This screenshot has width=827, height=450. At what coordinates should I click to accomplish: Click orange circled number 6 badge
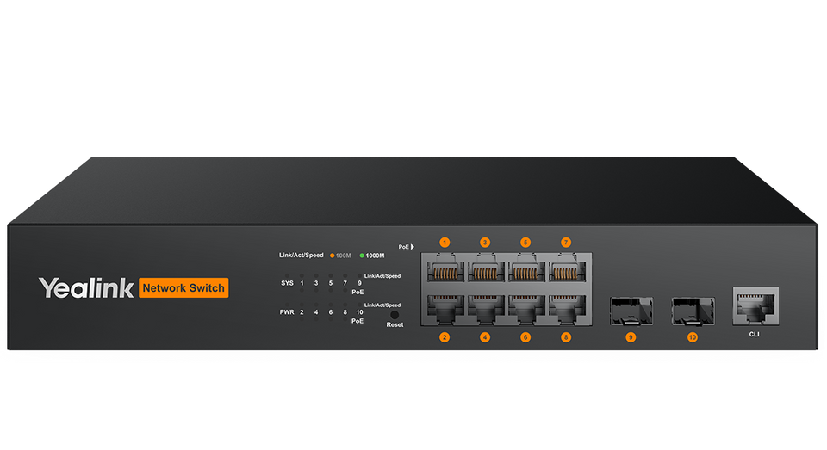[525, 337]
